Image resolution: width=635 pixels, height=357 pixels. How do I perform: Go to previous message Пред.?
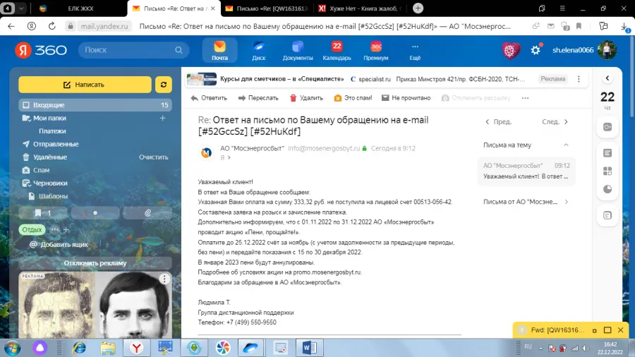tap(499, 121)
